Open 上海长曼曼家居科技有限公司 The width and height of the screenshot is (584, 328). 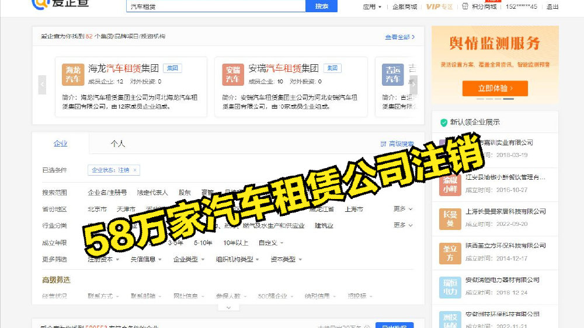point(505,211)
